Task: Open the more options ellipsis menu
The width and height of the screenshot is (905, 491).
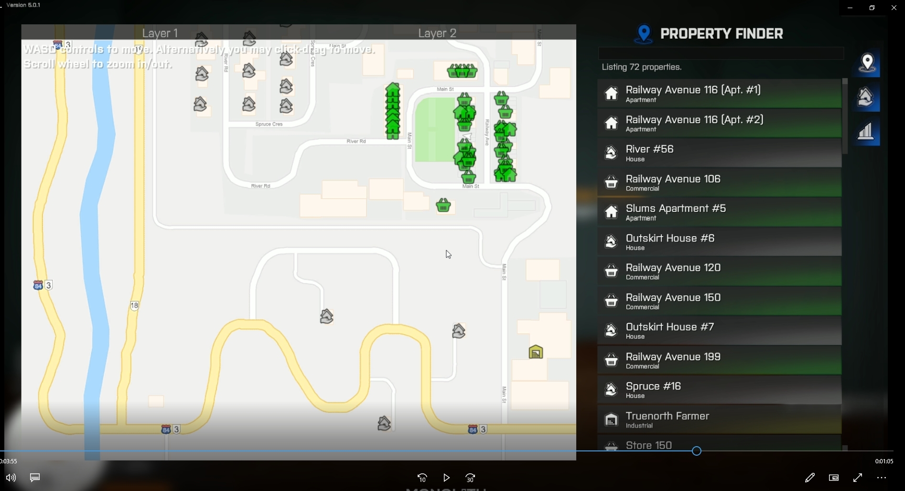Action: (x=882, y=478)
